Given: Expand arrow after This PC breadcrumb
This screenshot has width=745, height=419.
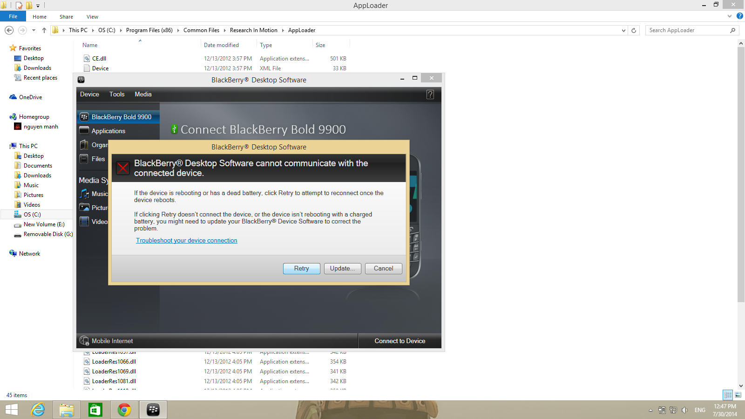Looking at the screenshot, I should 93,30.
